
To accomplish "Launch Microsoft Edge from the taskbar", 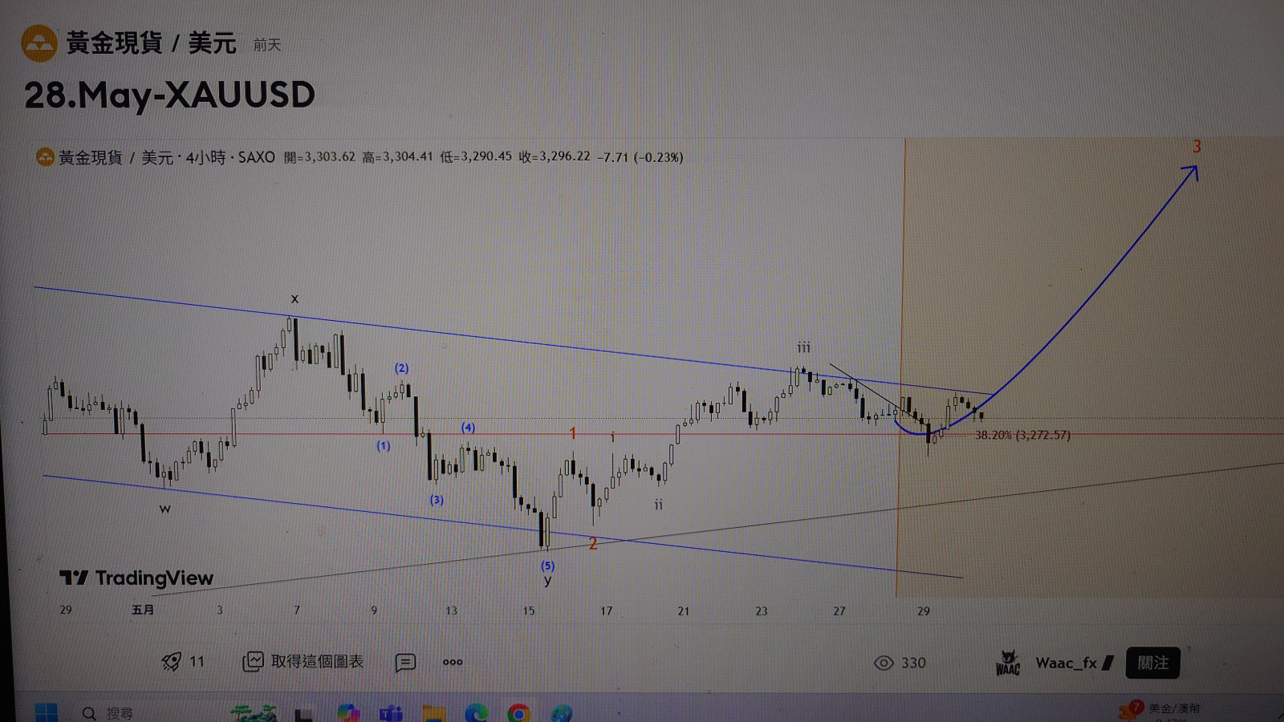I will click(477, 712).
